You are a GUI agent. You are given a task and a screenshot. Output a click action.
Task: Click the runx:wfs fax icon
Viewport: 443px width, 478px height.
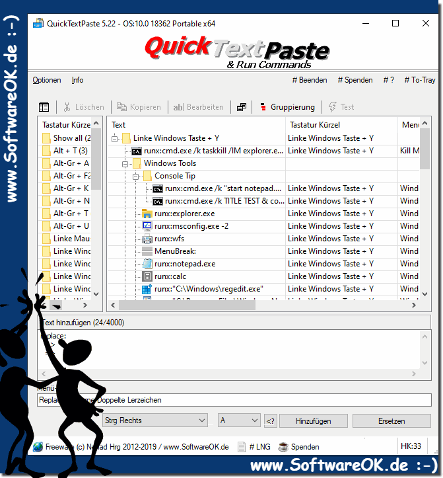(147, 239)
